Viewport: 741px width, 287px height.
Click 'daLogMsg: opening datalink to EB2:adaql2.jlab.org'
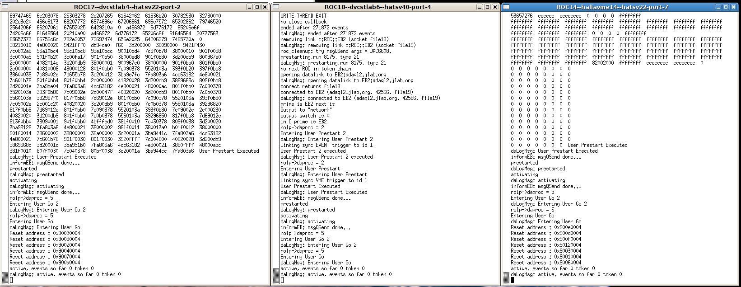click(x=347, y=80)
